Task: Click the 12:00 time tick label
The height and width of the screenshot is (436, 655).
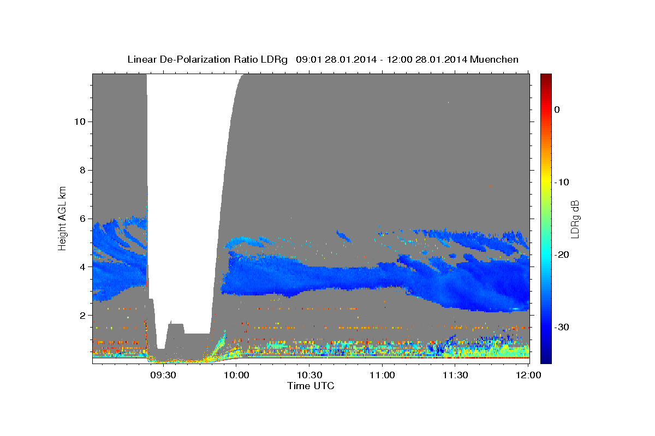Action: [x=528, y=376]
